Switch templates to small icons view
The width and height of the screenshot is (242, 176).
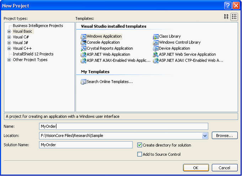(234, 16)
